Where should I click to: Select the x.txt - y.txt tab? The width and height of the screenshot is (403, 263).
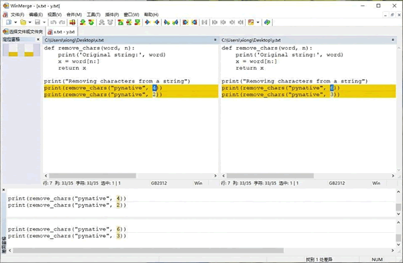61,32
